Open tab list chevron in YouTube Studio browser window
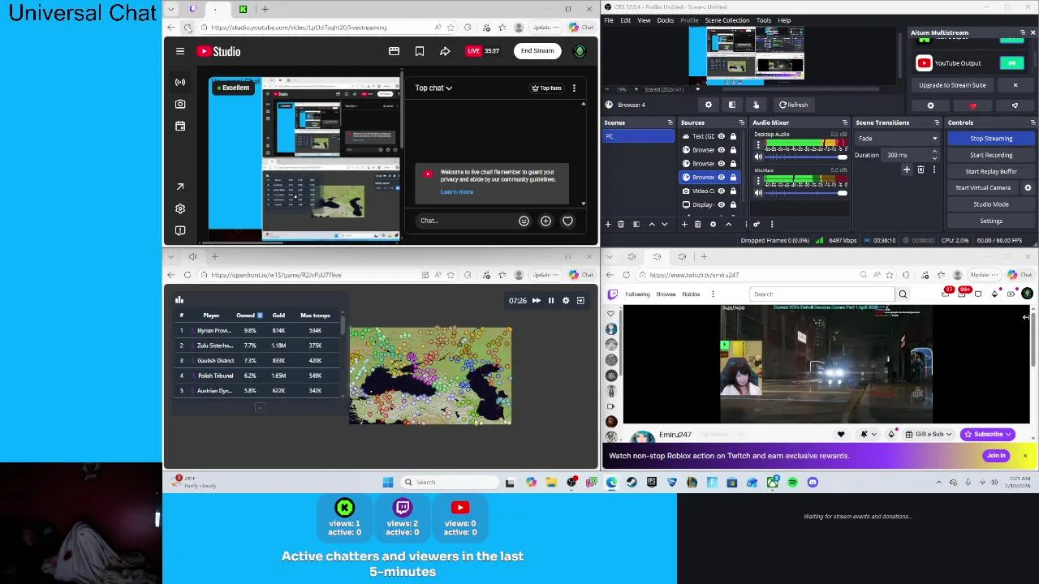This screenshot has height=584, width=1039. click(170, 9)
